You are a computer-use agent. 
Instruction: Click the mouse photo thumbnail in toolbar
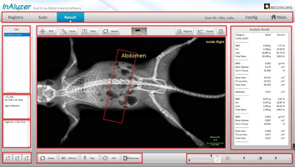[x=139, y=31]
